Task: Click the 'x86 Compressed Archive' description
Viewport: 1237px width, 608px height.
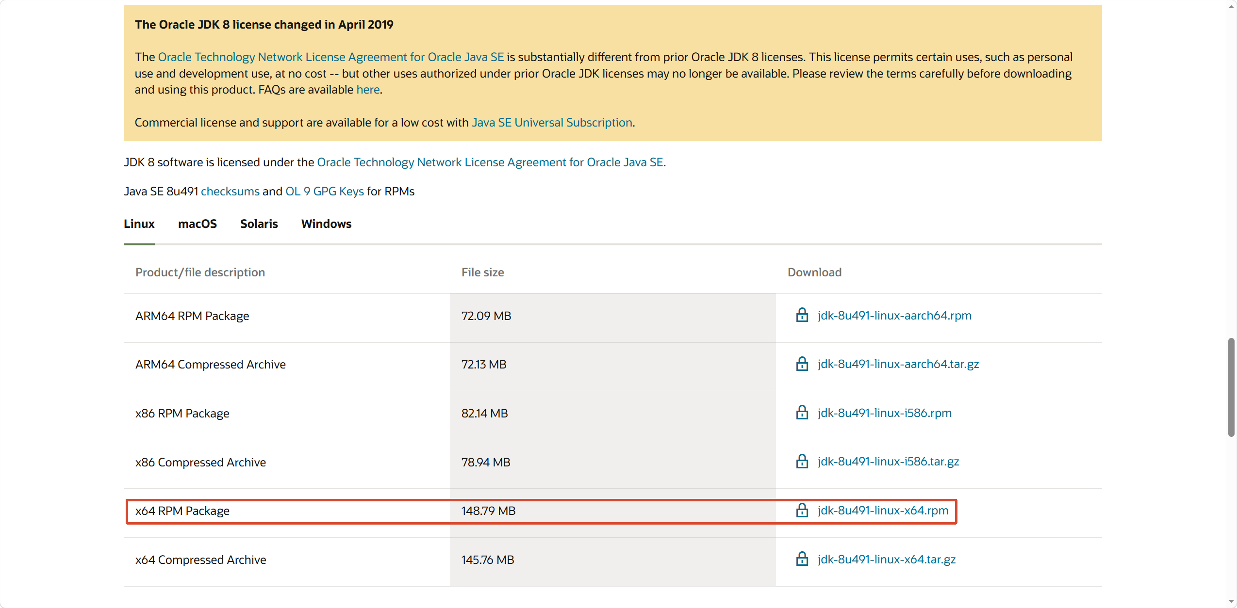Action: (200, 463)
